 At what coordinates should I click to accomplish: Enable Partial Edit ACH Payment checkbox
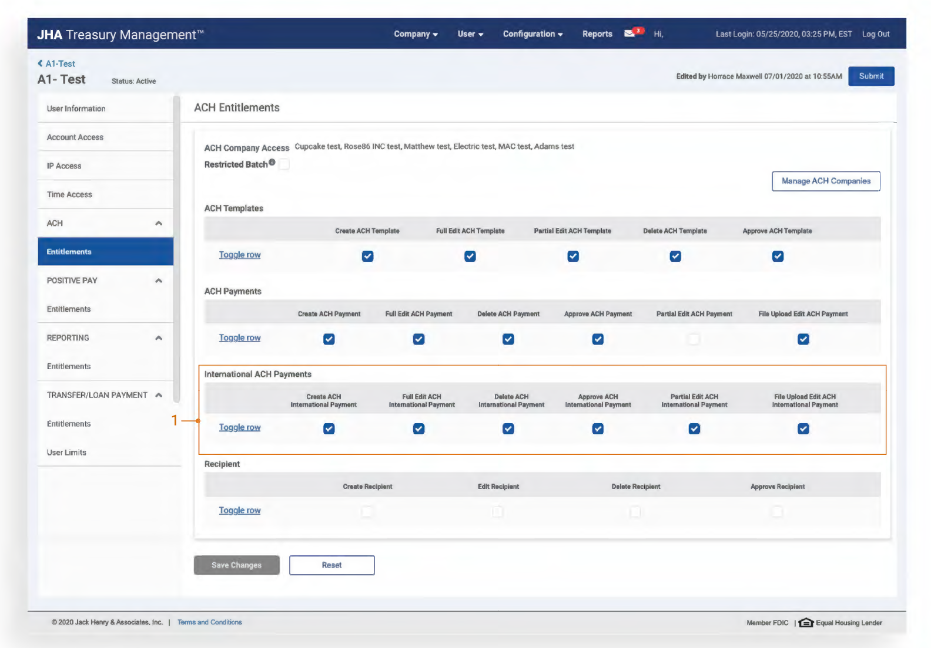pos(694,339)
